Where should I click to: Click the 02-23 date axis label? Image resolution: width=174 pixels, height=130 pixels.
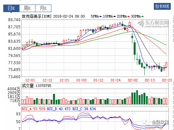167,80
